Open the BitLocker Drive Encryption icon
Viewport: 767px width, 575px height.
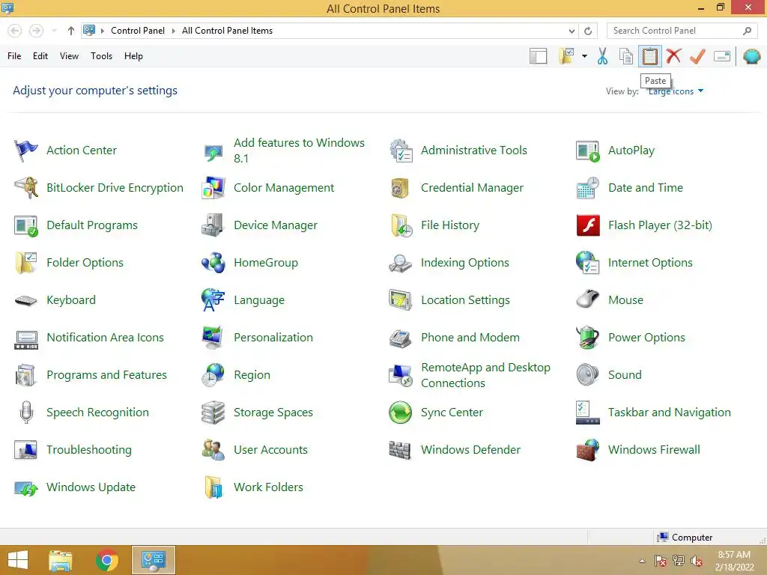26,188
